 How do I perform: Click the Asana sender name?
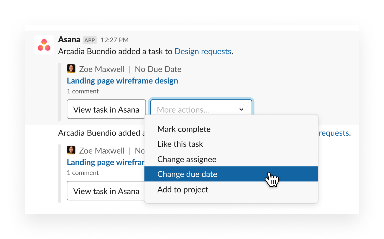69,40
